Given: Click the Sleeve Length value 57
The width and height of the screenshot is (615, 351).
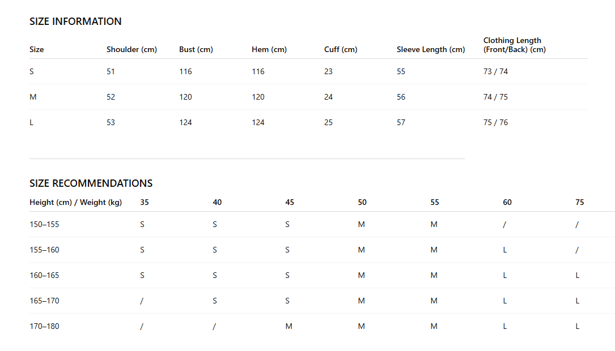Looking at the screenshot, I should point(401,123).
